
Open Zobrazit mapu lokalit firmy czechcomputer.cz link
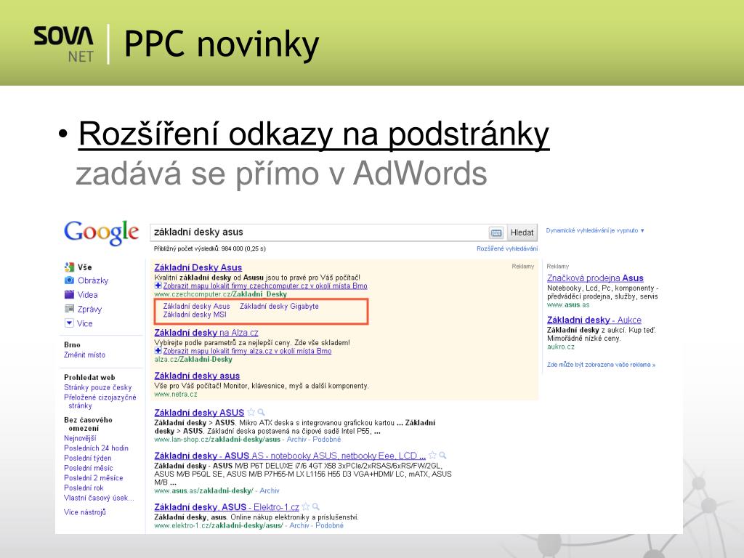point(264,286)
